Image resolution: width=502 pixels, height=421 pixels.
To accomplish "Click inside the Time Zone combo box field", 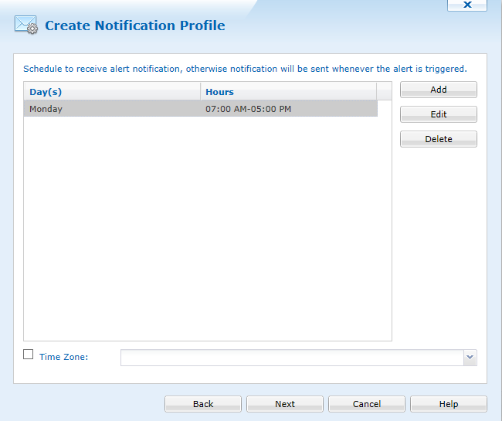I will click(x=292, y=358).
